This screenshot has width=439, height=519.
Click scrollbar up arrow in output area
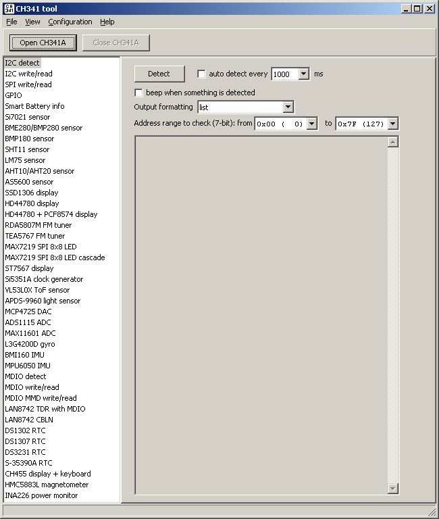[392, 143]
